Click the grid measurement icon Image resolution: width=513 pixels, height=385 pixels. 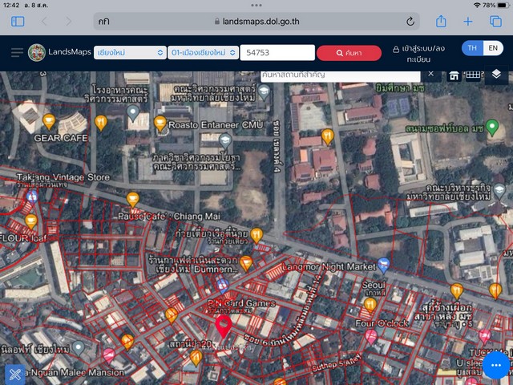tap(473, 75)
